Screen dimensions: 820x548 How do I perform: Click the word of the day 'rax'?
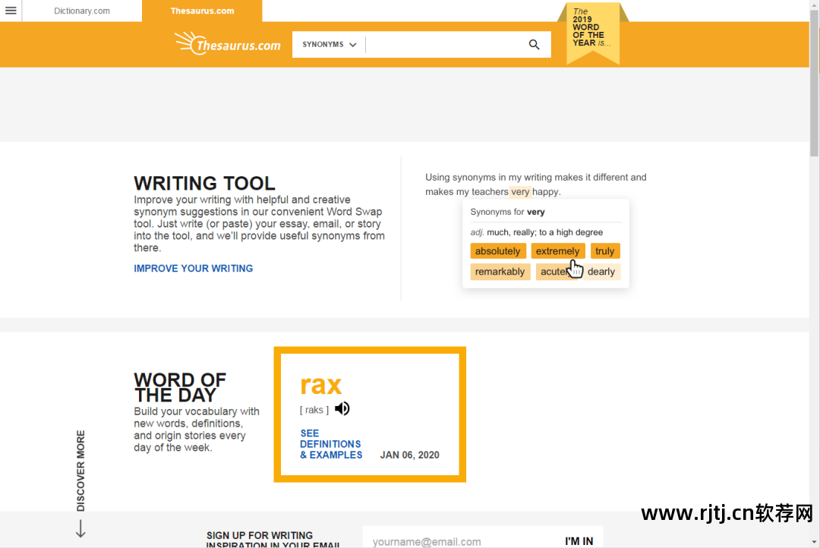[x=320, y=385]
